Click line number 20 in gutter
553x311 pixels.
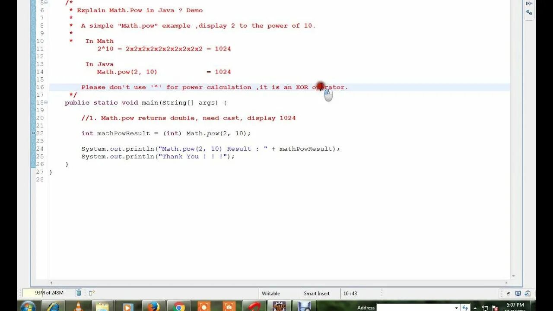coord(40,118)
